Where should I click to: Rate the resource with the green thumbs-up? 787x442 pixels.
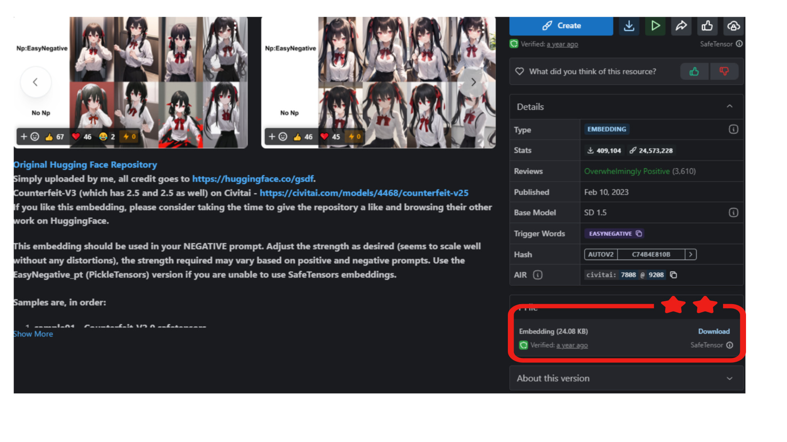pyautogui.click(x=694, y=72)
